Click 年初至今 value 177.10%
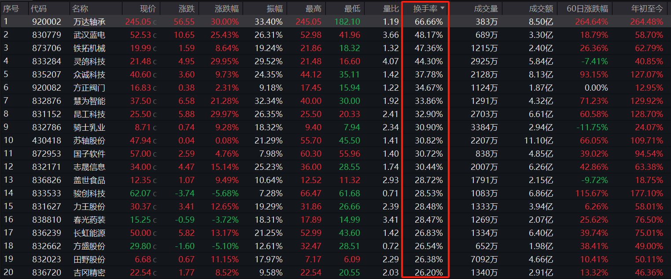Image resolution: width=671 pixels, height=279 pixels. (x=647, y=193)
